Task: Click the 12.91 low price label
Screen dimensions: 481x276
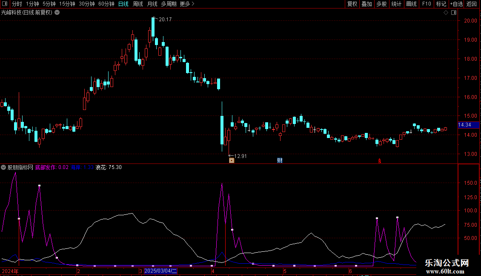Action: tap(240, 156)
